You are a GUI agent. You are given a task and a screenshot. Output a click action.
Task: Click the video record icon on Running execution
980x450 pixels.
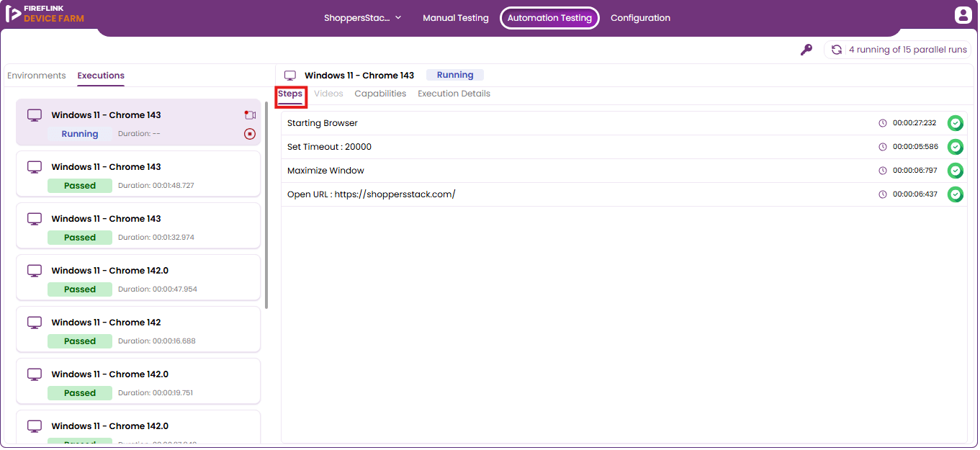pyautogui.click(x=250, y=115)
